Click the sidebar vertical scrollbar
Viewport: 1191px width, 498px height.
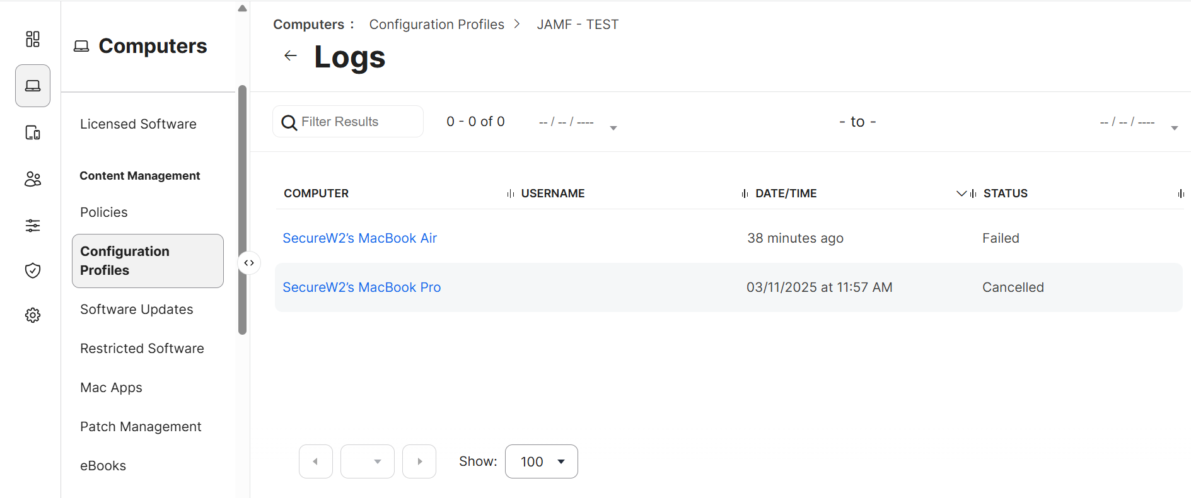tap(242, 208)
